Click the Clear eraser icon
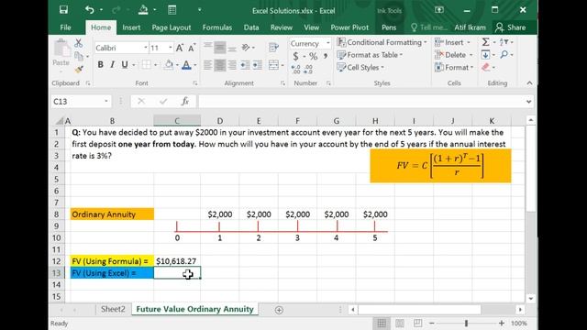Screen dimensions: 587x330 [x=485, y=67]
